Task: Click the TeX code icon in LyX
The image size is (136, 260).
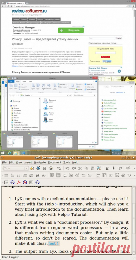Action: [x=129, y=175]
